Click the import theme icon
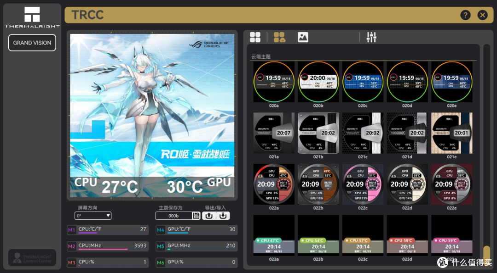This screenshot has height=273, width=497. click(223, 216)
